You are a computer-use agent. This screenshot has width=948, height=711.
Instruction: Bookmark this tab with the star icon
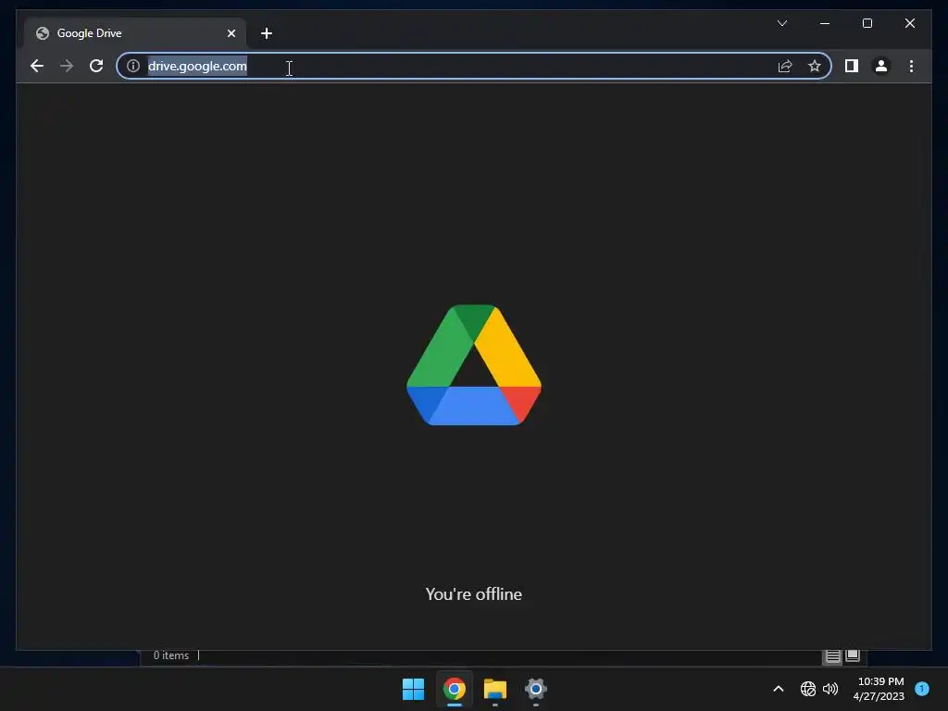tap(815, 66)
